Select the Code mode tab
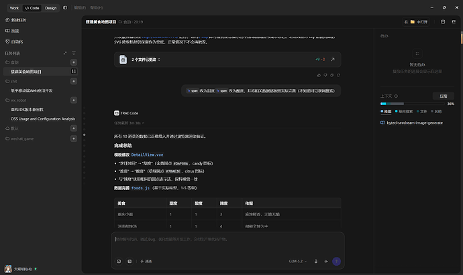The height and width of the screenshot is (275, 463). click(x=32, y=8)
